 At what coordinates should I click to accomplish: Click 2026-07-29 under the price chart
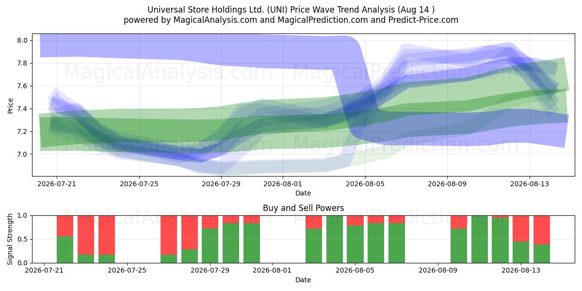tap(221, 184)
